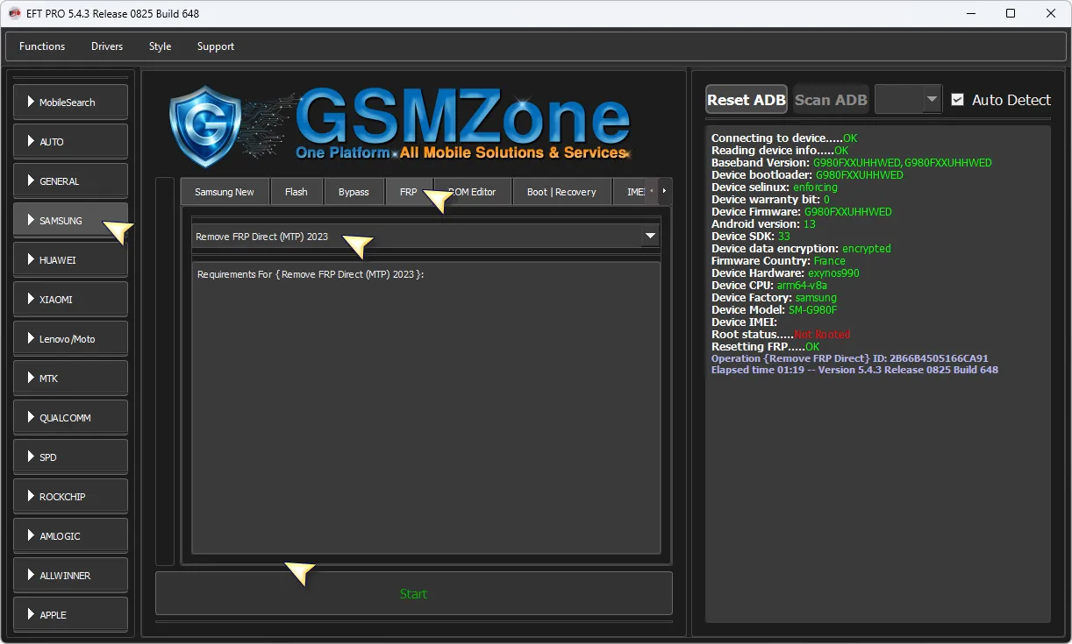Click the EFT Pro app icon in title bar
Viewport: 1072px width, 644px height.
coord(14,13)
